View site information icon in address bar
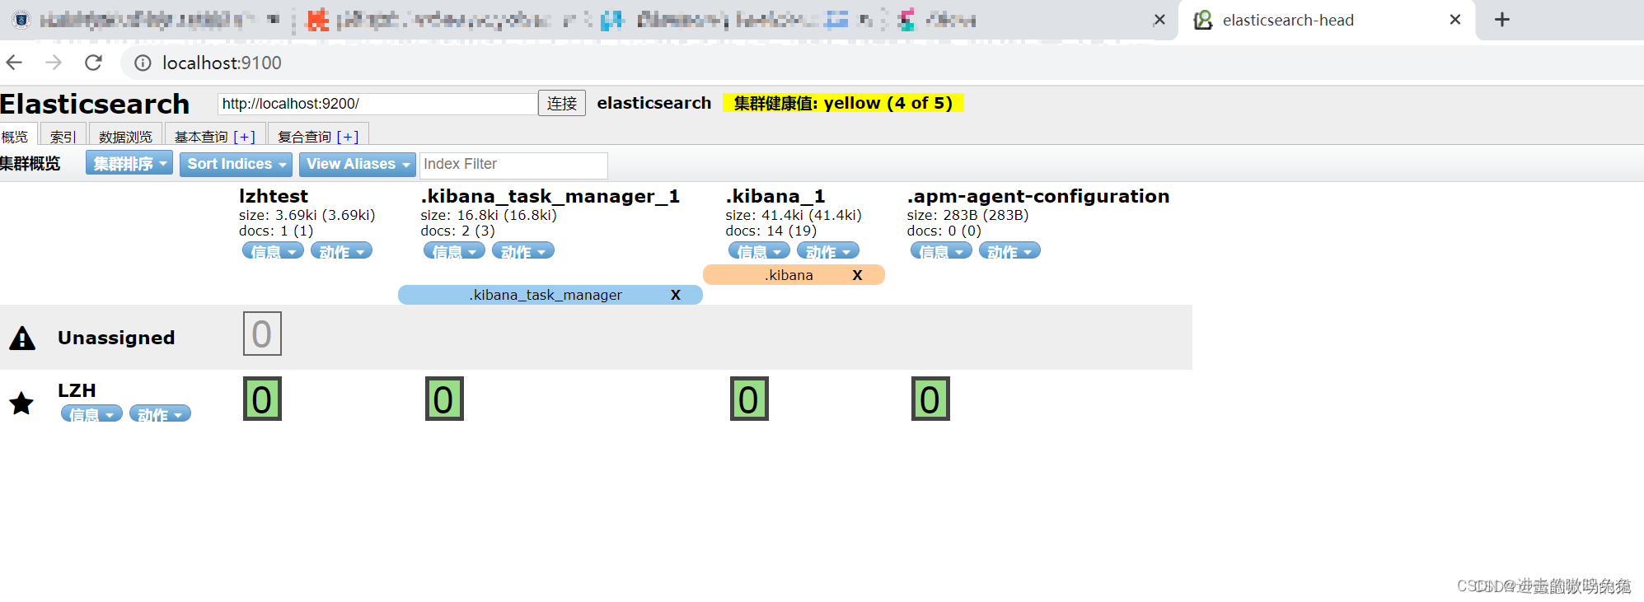Viewport: 1644px width, 602px height. [143, 63]
